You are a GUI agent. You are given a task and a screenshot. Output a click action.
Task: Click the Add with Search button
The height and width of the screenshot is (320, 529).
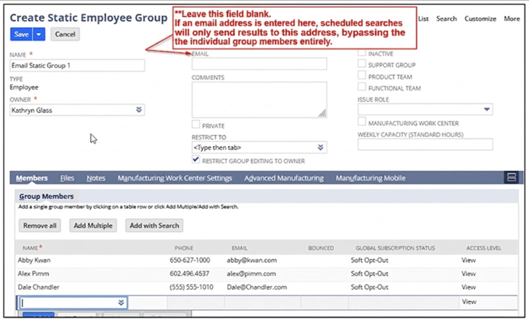pos(155,225)
